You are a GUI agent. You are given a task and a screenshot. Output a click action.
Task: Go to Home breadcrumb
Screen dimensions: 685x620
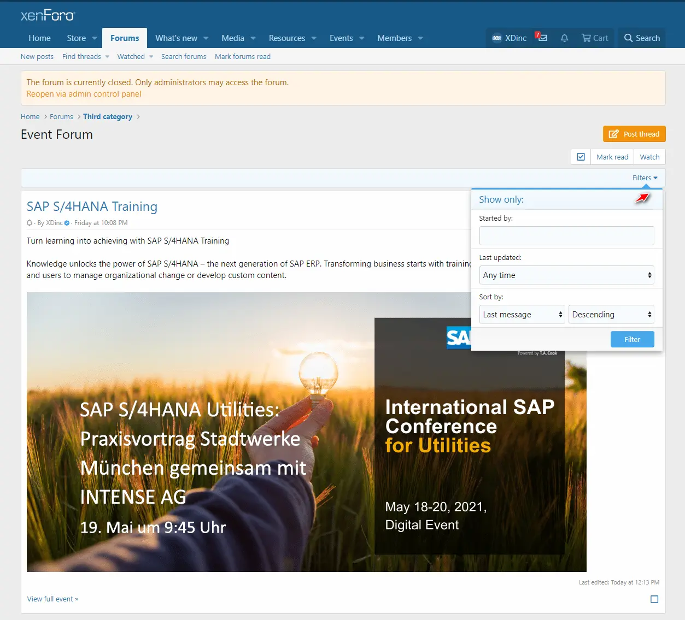pyautogui.click(x=30, y=117)
